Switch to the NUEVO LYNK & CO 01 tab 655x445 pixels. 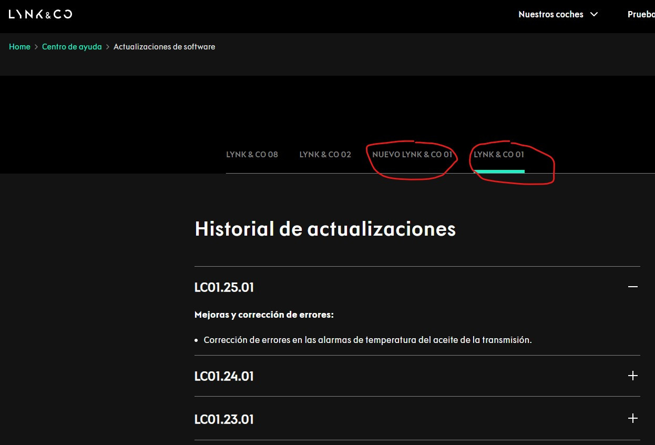(x=412, y=155)
